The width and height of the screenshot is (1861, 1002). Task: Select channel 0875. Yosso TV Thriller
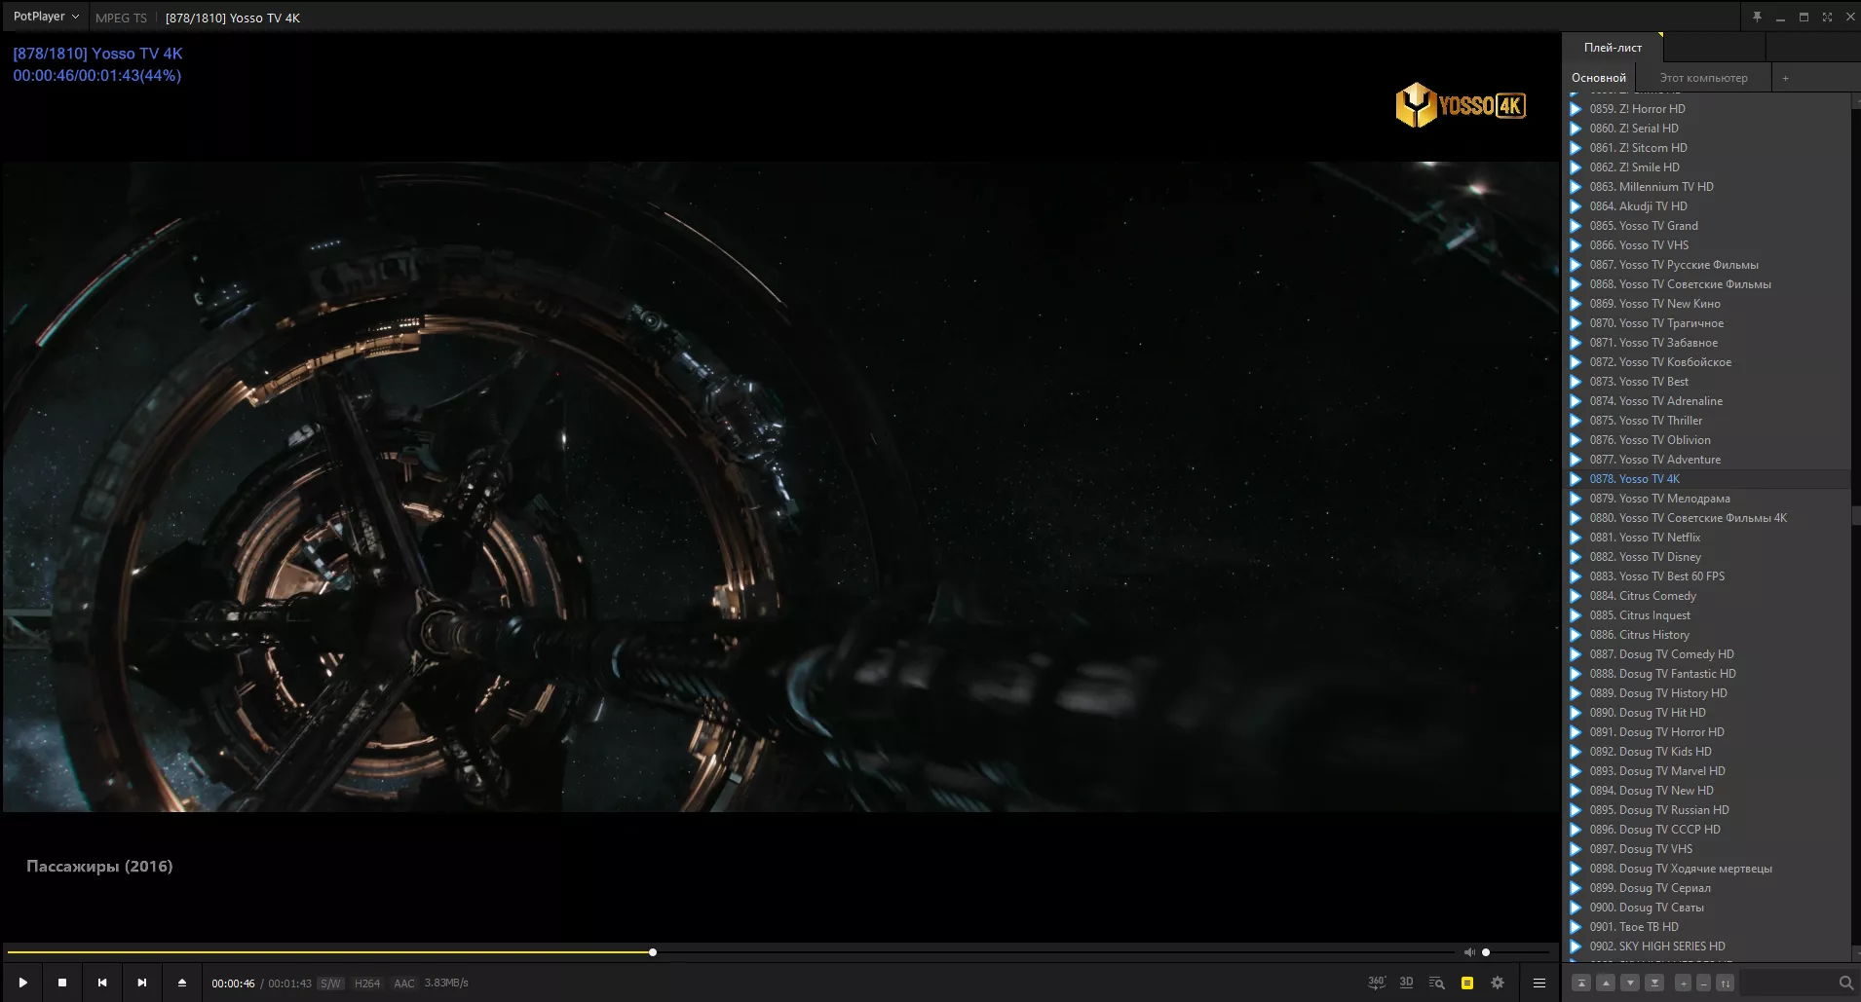click(1708, 421)
